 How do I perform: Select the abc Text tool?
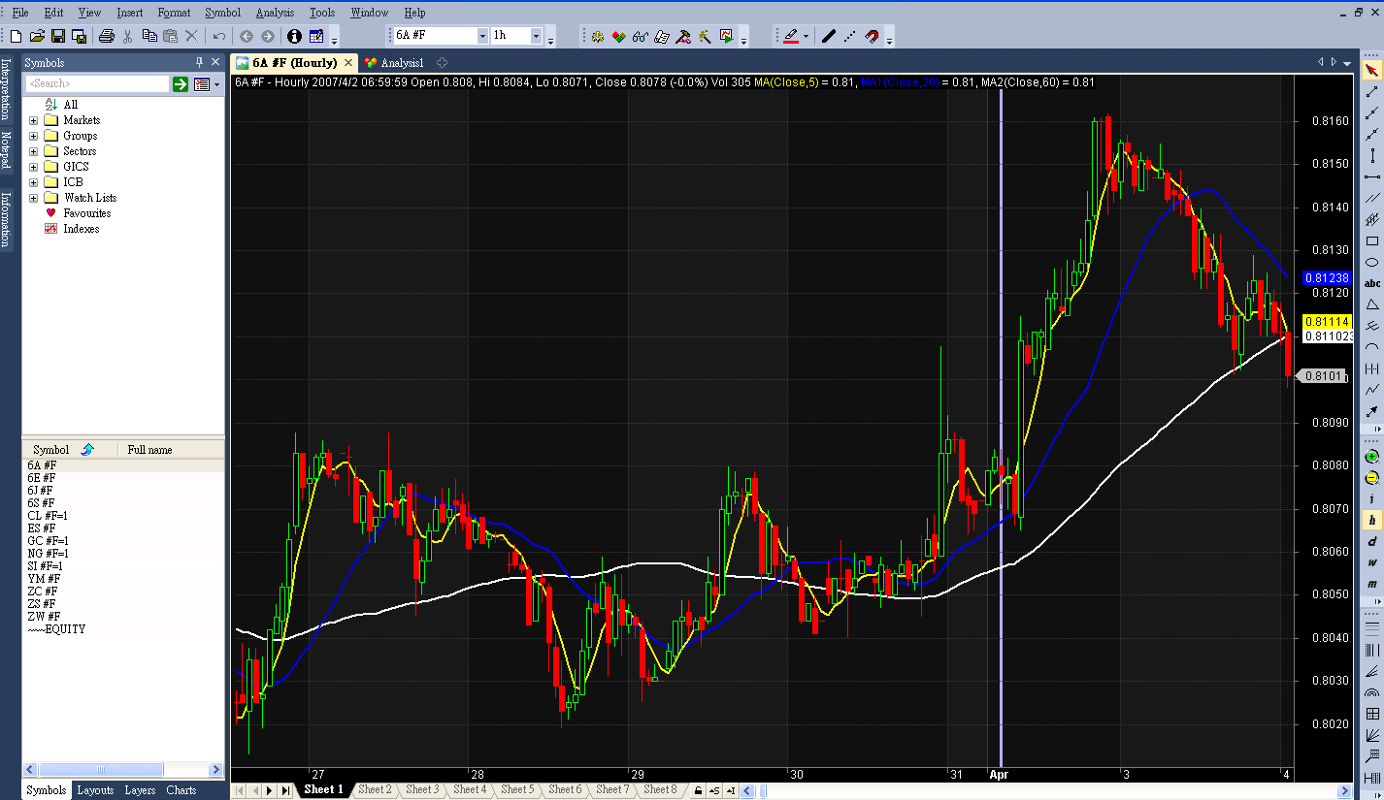click(x=1371, y=283)
